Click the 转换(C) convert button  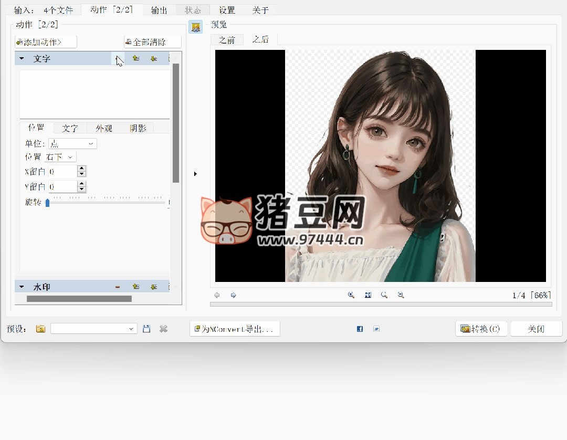tap(481, 329)
